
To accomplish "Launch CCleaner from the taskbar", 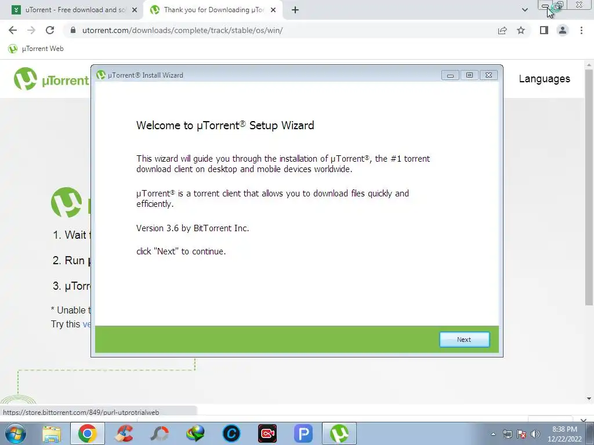I will pos(124,433).
